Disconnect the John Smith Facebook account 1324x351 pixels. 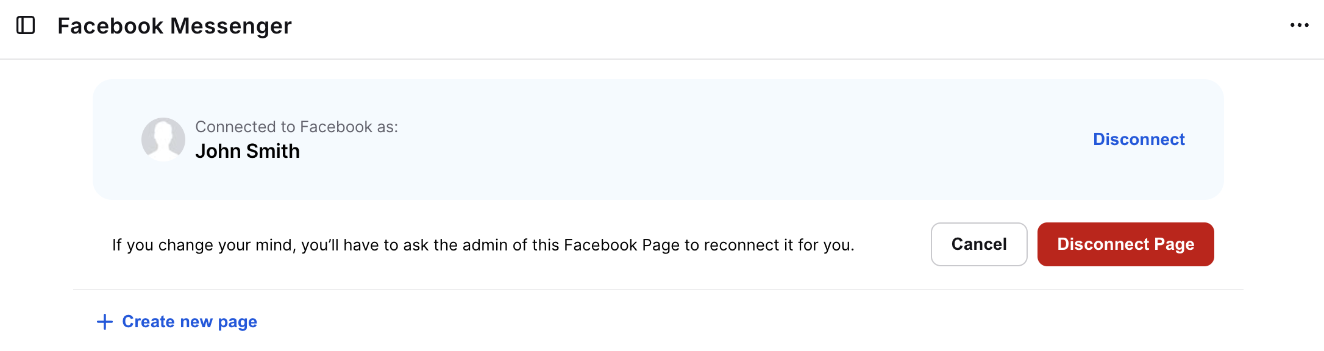(x=1138, y=140)
